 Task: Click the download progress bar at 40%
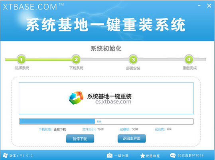[106, 121]
